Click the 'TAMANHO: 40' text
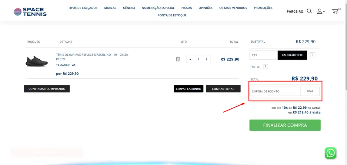 click(66, 65)
